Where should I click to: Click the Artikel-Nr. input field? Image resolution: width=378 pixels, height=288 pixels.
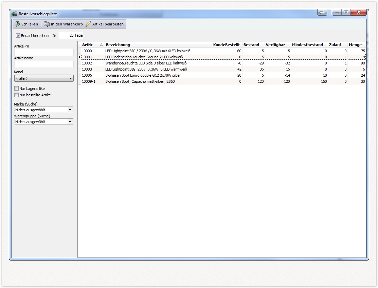pos(44,52)
